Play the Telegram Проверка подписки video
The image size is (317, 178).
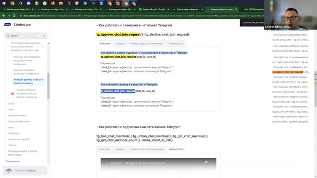tap(158, 167)
